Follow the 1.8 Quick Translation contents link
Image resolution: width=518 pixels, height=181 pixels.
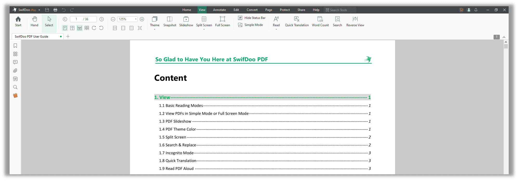click(265, 161)
